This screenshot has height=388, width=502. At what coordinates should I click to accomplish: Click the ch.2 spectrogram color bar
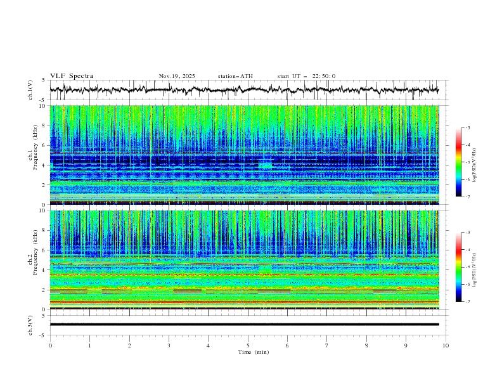[x=459, y=267]
